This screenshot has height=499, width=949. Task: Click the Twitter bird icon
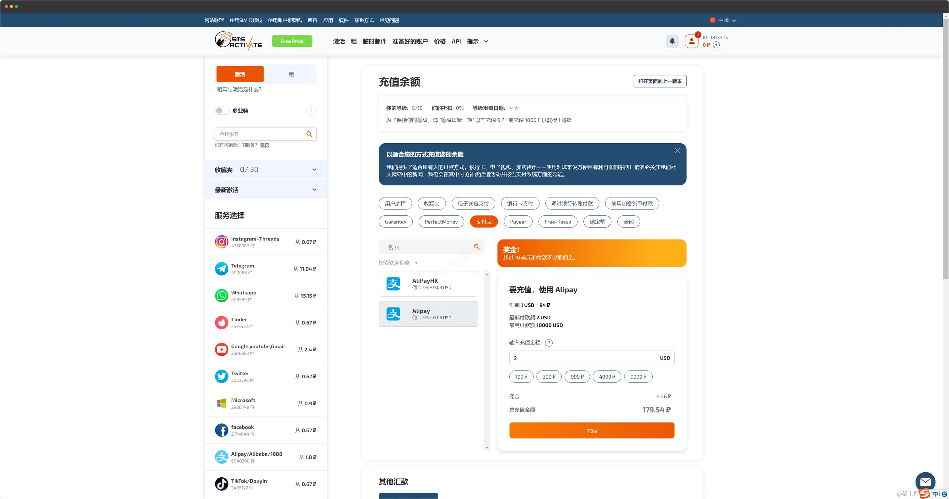[222, 376]
